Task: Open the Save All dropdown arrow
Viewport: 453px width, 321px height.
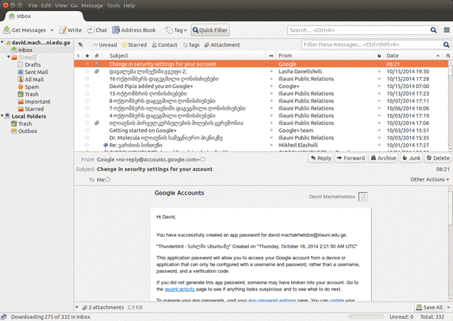Action: pos(448,307)
